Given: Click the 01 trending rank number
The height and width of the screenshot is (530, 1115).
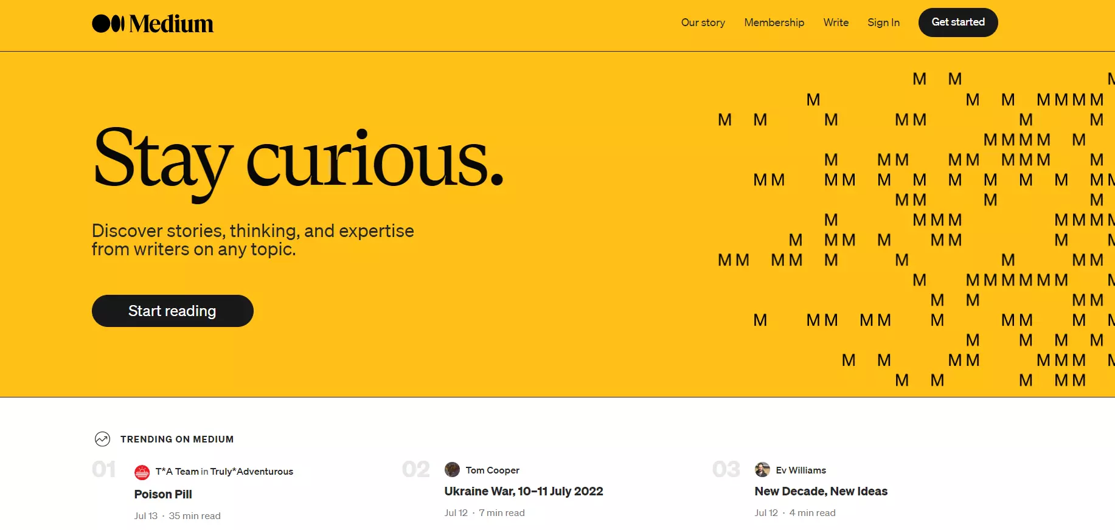Looking at the screenshot, I should [x=104, y=469].
